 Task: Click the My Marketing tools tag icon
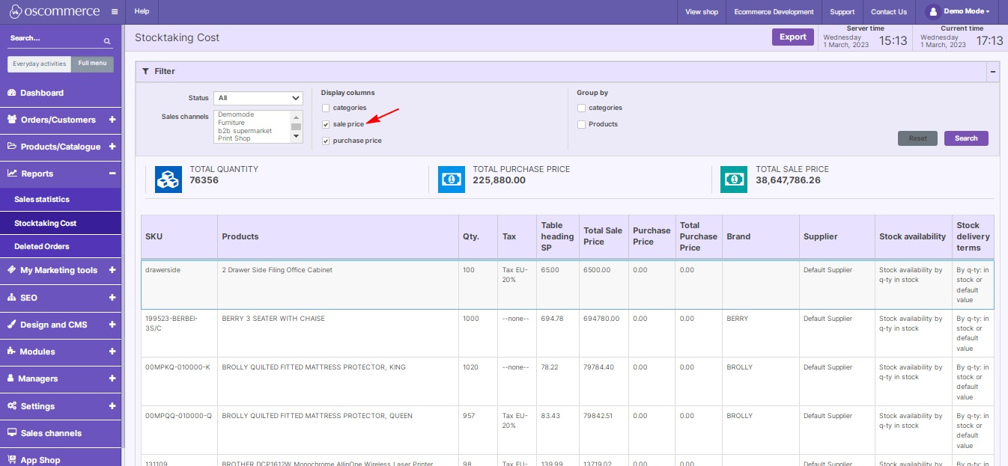pos(12,270)
